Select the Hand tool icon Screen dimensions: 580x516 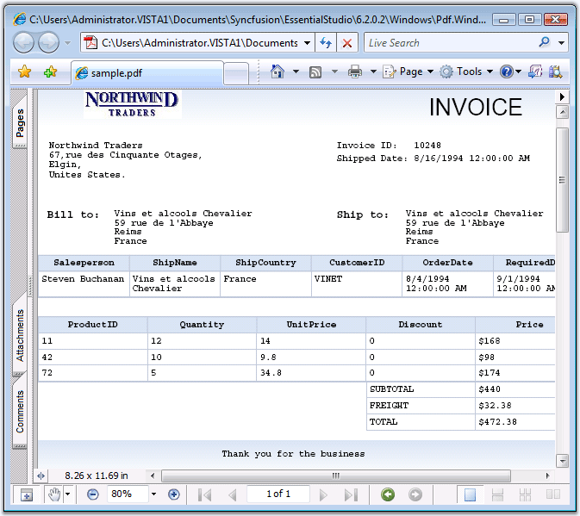pos(54,494)
